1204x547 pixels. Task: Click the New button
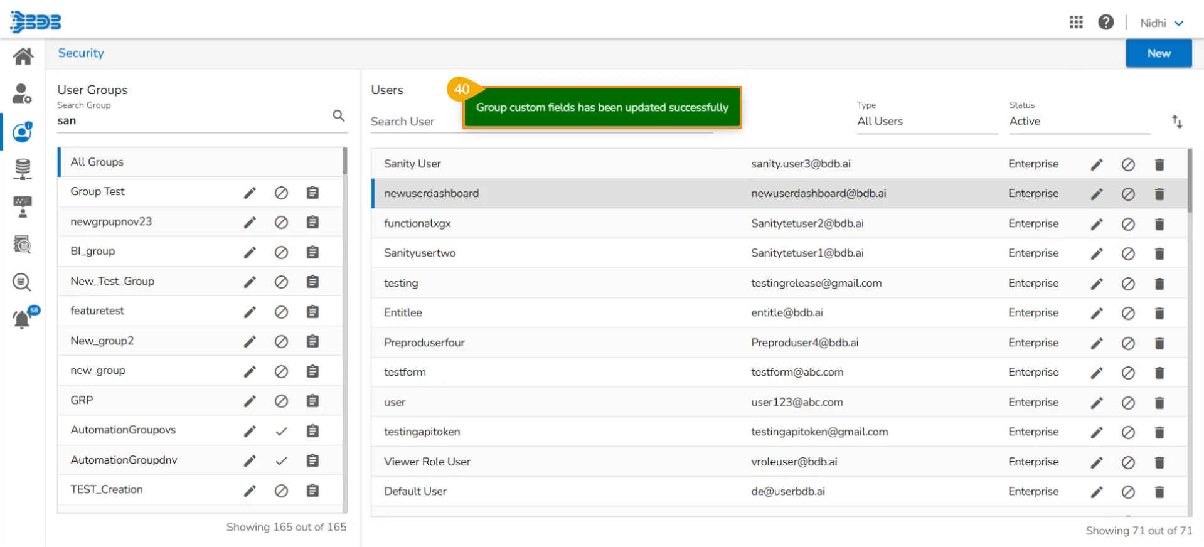pyautogui.click(x=1158, y=53)
